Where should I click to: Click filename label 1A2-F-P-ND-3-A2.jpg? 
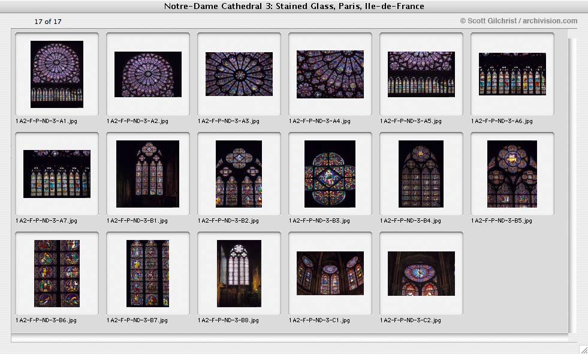pyautogui.click(x=138, y=121)
